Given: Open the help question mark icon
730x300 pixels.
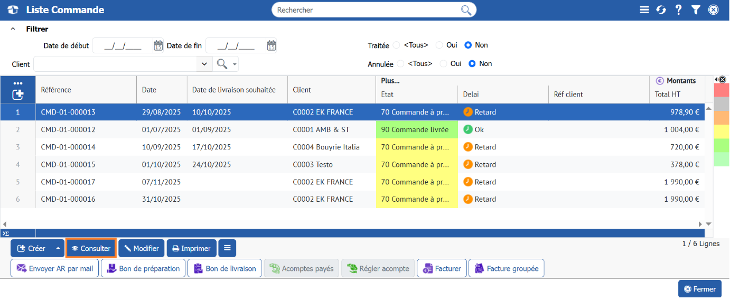Looking at the screenshot, I should click(x=678, y=10).
